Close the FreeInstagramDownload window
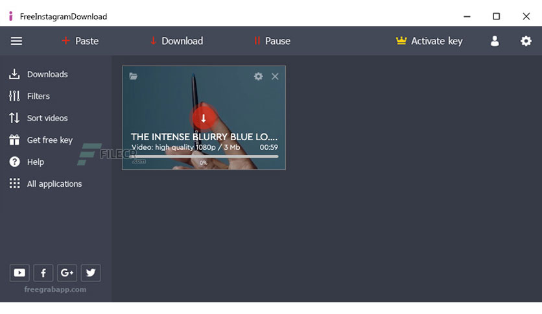542x314 pixels. click(526, 16)
